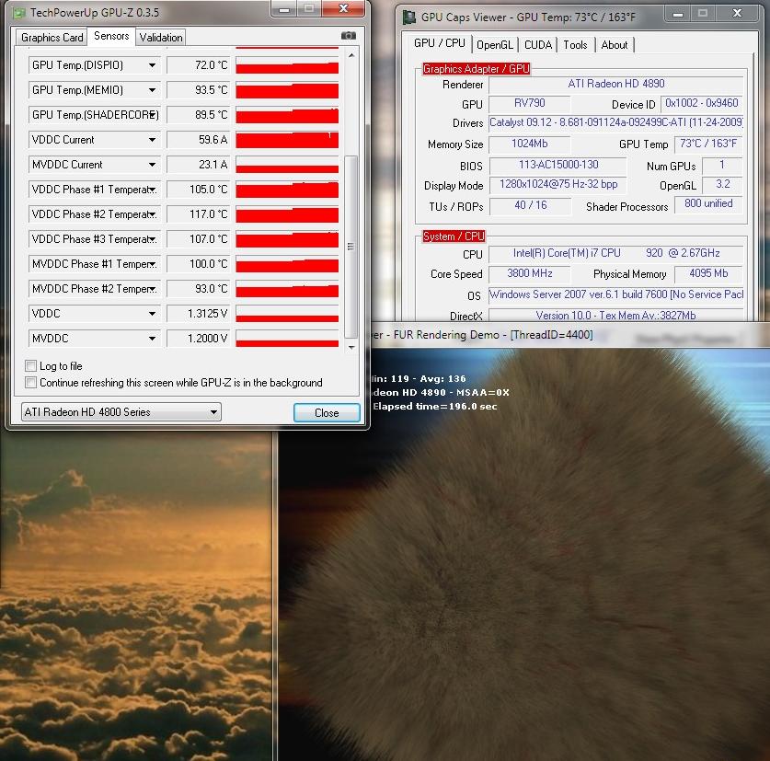Toggle Continue refreshing in background checkbox
This screenshot has width=770, height=761.
30,382
